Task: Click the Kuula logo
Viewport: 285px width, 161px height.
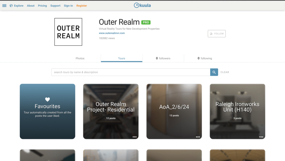Action: (x=142, y=5)
